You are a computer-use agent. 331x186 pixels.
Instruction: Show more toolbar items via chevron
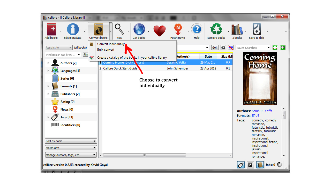click(286, 31)
